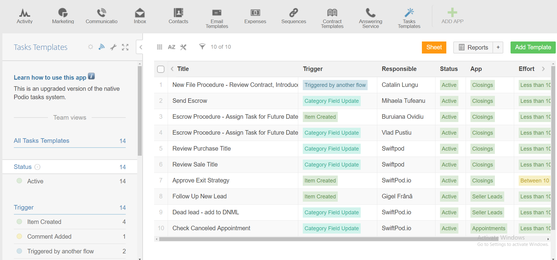Screen dimensions: 557x260
Task: Click the AZ sort icon
Action: 172,47
